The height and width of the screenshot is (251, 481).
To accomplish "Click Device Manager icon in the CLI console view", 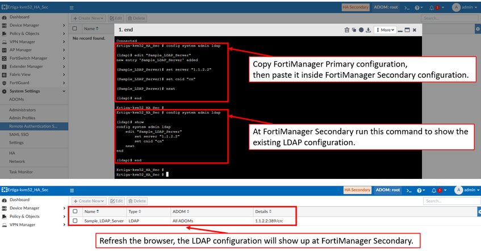I will tap(5, 26).
